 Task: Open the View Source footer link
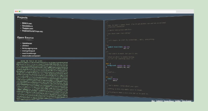(x=186, y=101)
